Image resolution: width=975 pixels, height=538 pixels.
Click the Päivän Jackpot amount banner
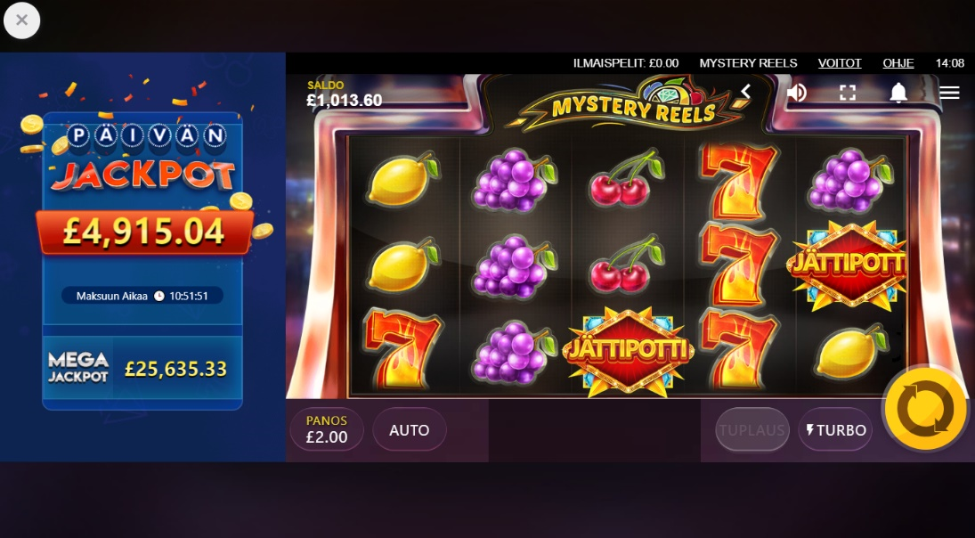coord(144,232)
